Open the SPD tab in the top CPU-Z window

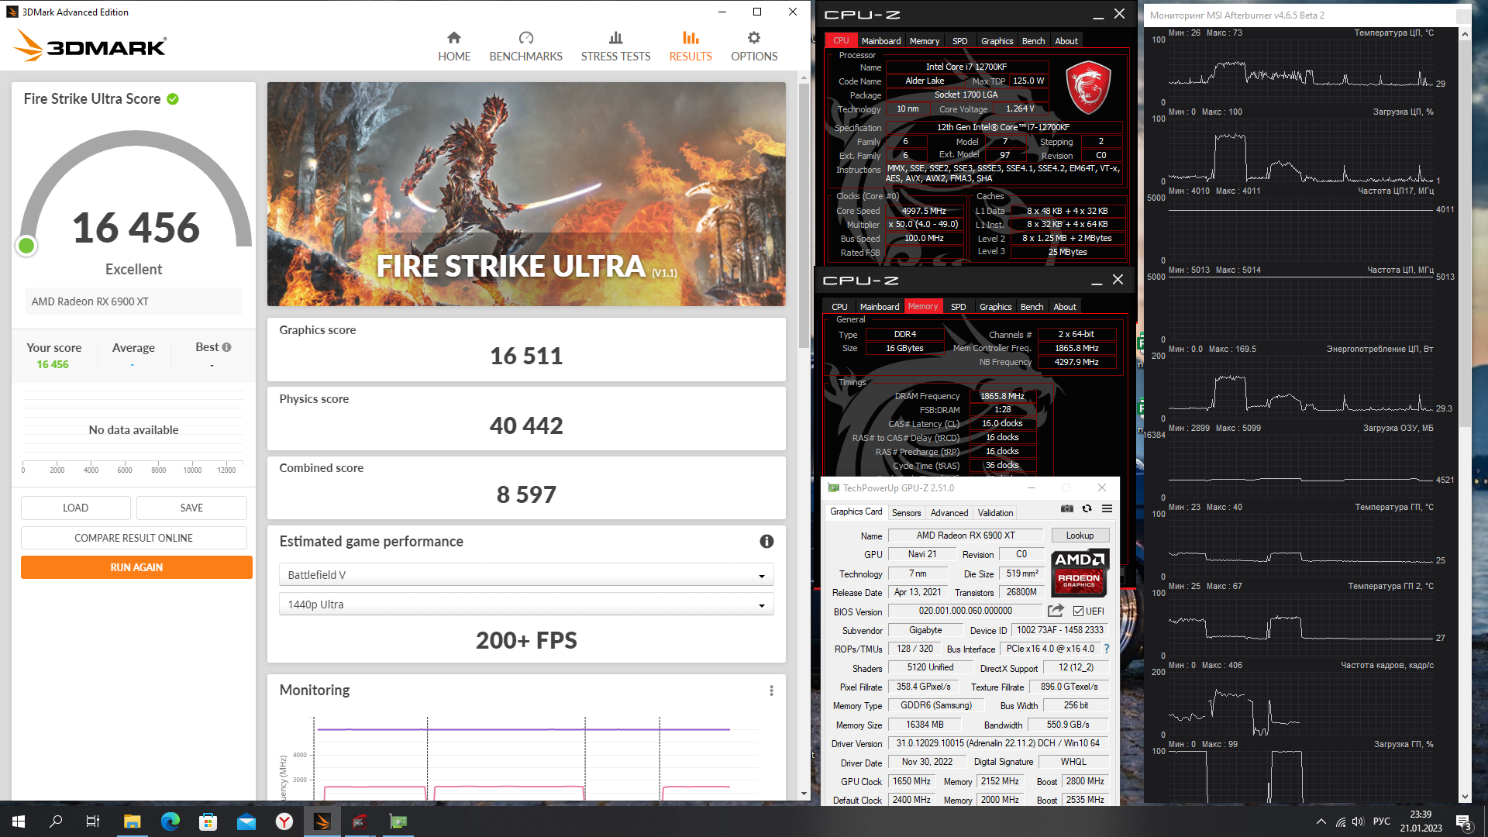point(959,41)
